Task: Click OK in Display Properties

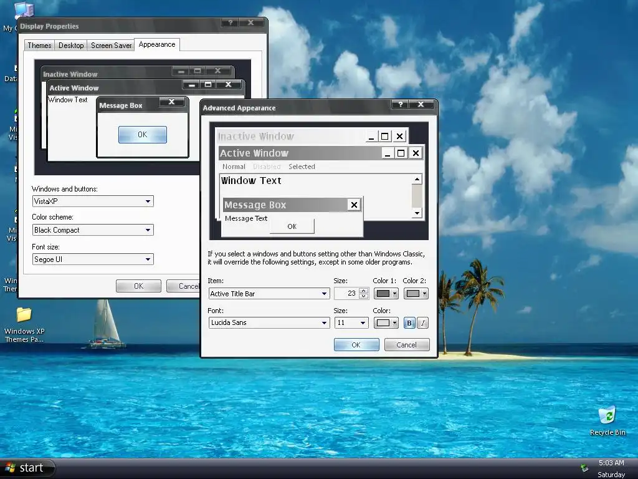Action: coord(139,286)
